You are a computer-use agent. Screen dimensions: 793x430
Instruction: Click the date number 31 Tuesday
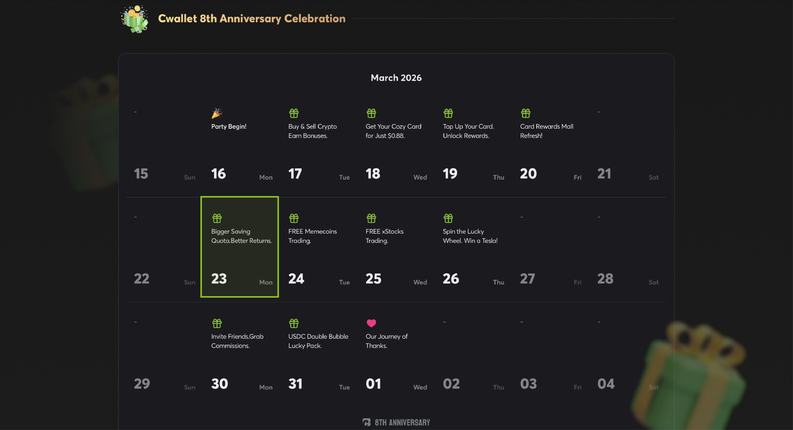[x=296, y=384]
